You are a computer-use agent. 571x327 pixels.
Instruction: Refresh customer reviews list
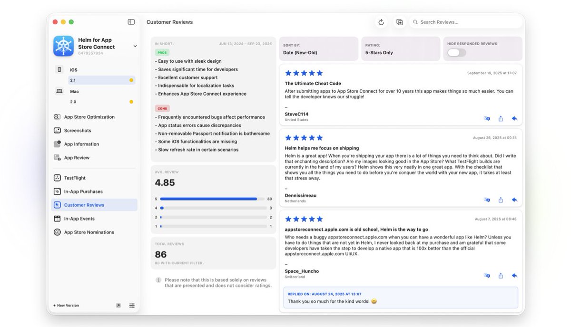click(x=381, y=22)
